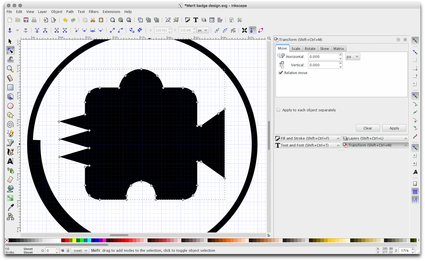Toggle show transformation handles for nodes

click(245, 30)
